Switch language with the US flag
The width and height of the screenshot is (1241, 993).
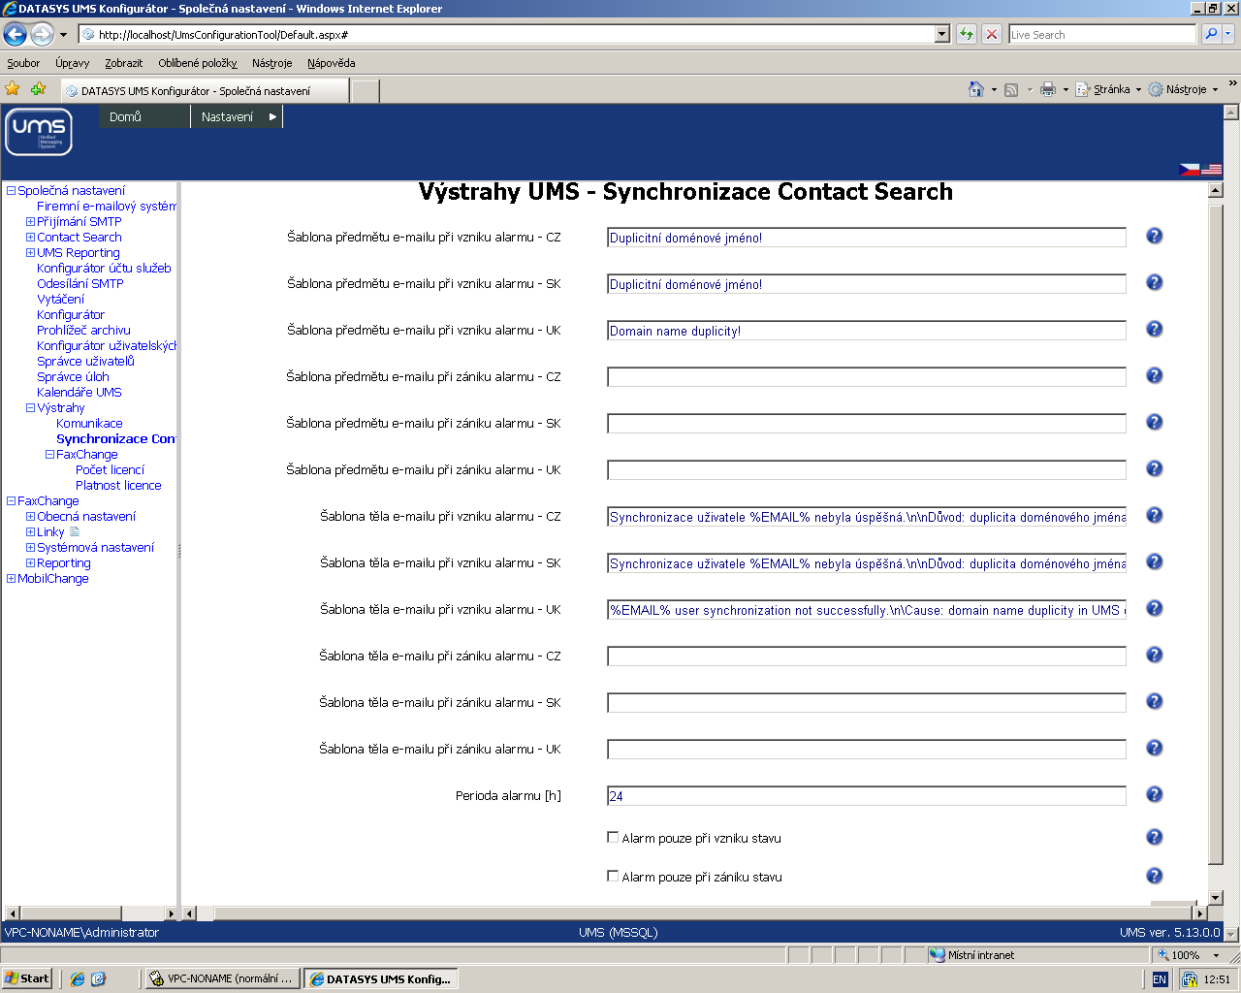[x=1211, y=169]
